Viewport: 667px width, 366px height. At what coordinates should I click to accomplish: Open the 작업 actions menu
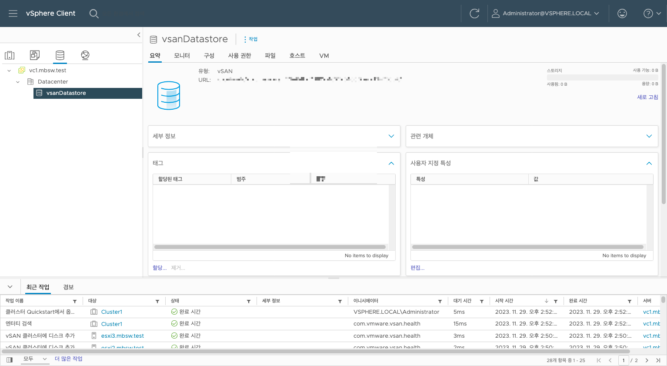250,39
